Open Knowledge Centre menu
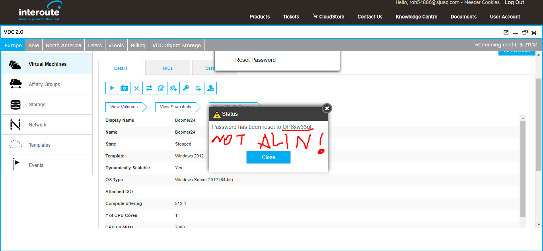Image resolution: width=543 pixels, height=251 pixels. (416, 17)
